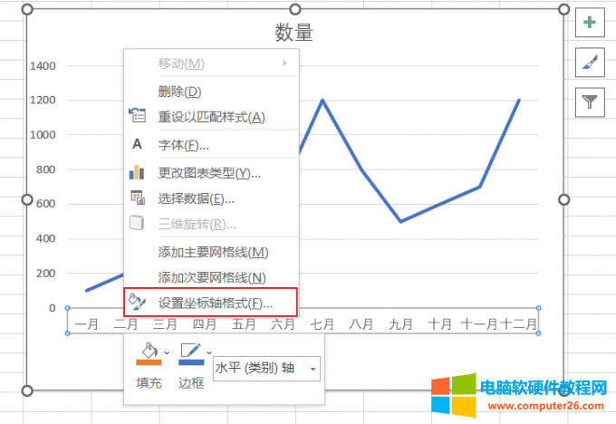Expand the 水平 (类别) 轴 element combo box

pyautogui.click(x=313, y=369)
